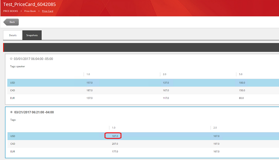279x160 pixels.
Task: Click the 157.0 USD price value
Action: point(90,83)
